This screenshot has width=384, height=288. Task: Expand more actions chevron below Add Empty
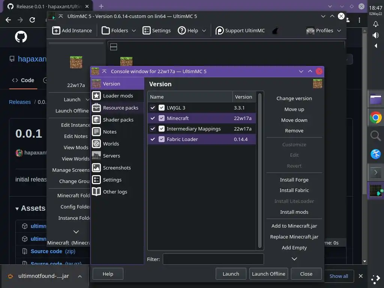click(294, 259)
